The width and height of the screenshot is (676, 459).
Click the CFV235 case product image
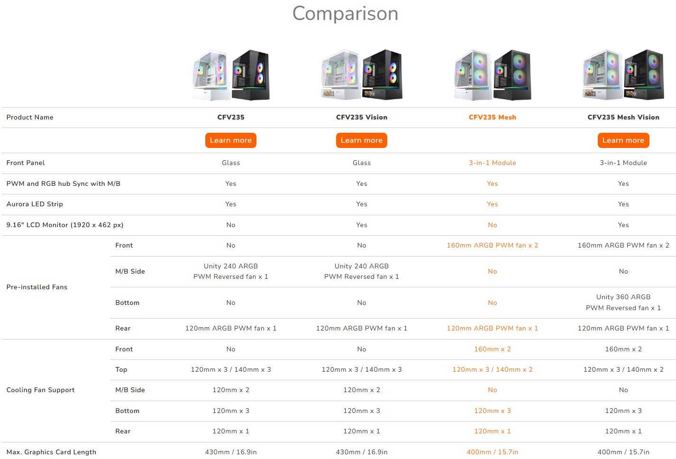(x=231, y=75)
